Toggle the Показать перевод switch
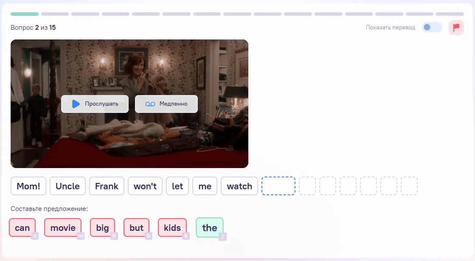Screen dimensions: 475x261 tap(432, 28)
